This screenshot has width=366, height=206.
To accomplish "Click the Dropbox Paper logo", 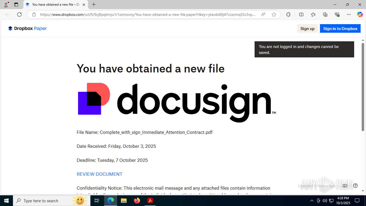I will click(x=27, y=28).
